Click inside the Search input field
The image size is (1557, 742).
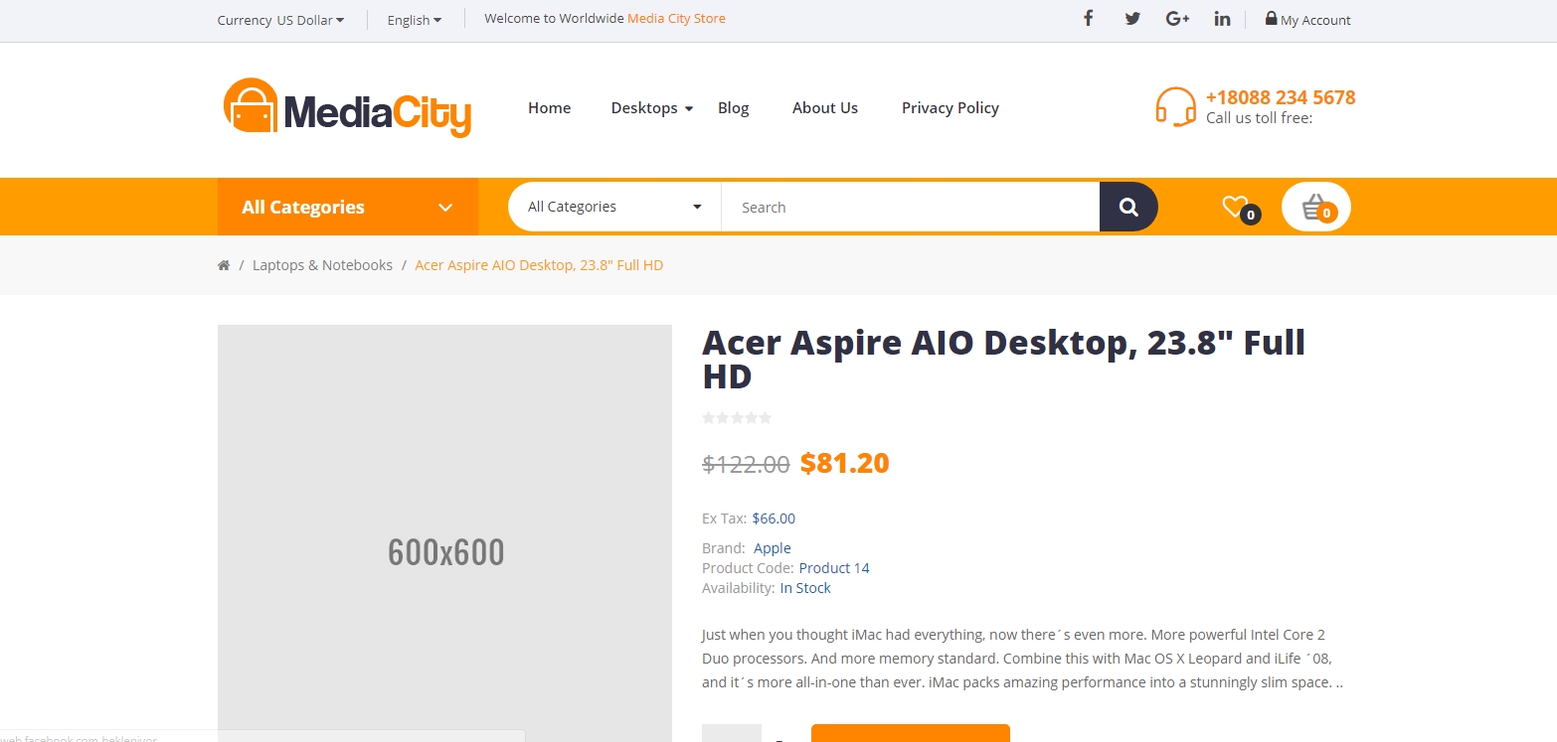[911, 207]
